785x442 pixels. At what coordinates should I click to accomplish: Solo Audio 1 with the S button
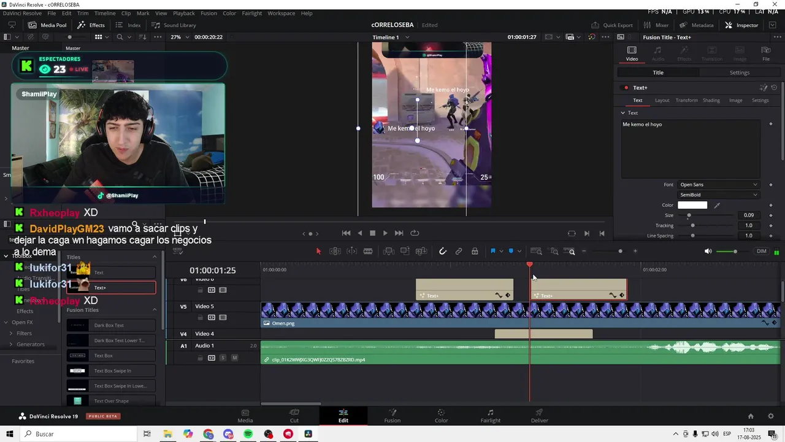tap(223, 358)
